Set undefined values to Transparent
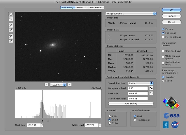 [135, 120]
